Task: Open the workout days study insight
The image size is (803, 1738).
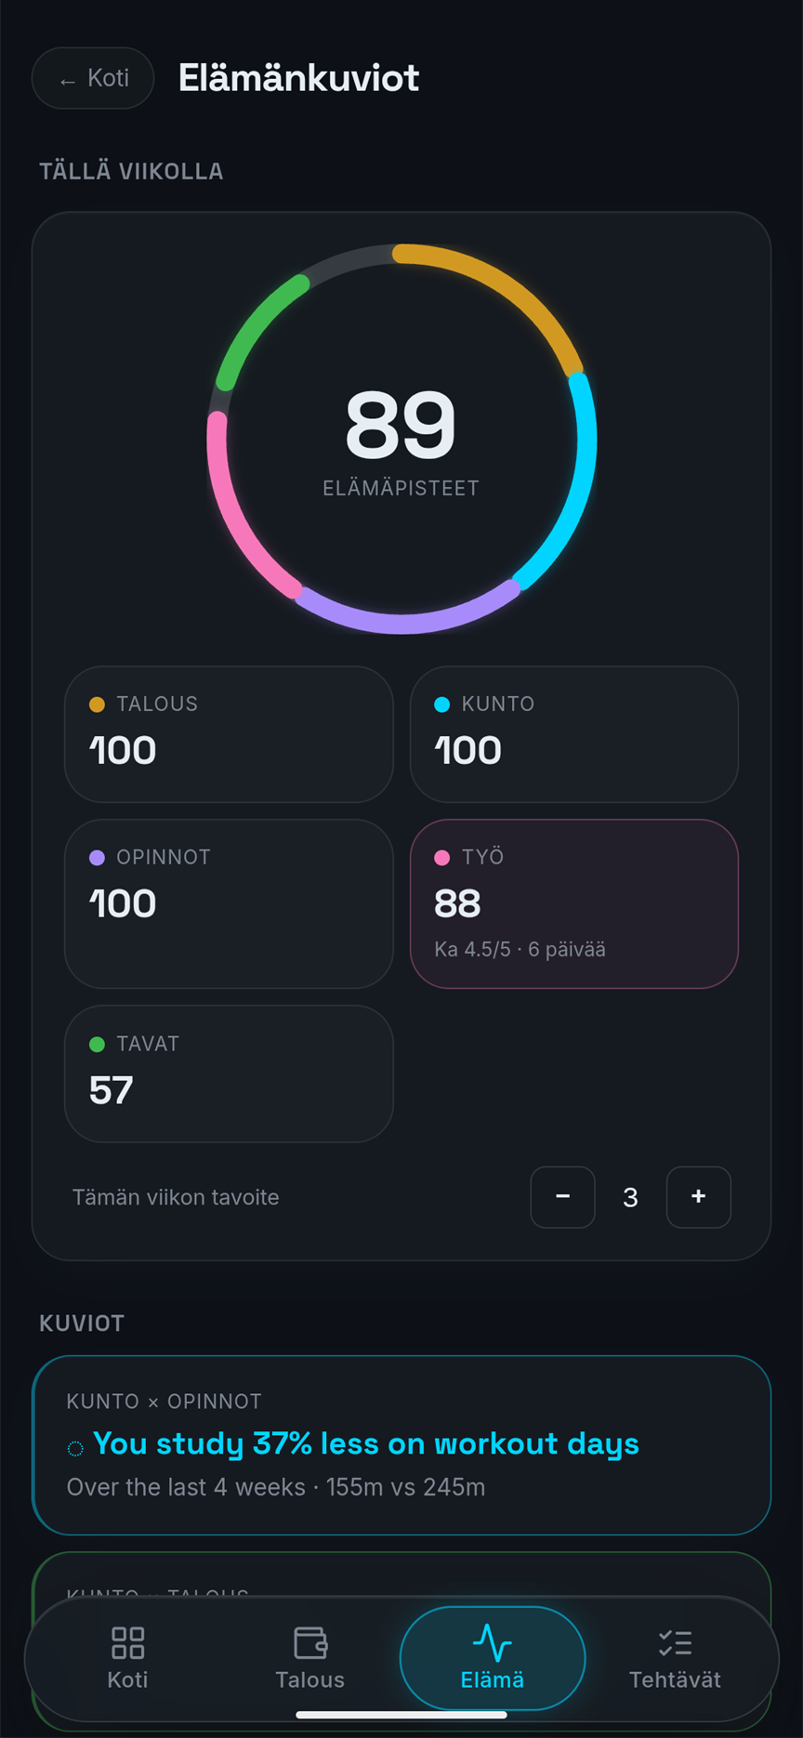Action: click(x=401, y=1445)
